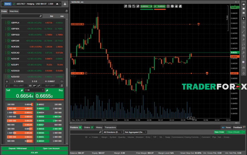Click bid depth row 2 000 000 at 0.66543

tap(19, 109)
